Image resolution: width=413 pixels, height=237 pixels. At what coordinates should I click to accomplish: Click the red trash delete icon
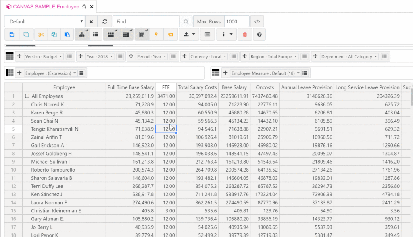(245, 35)
